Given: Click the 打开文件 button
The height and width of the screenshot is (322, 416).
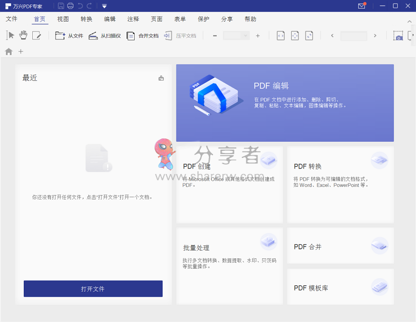Looking at the screenshot, I should point(93,289).
